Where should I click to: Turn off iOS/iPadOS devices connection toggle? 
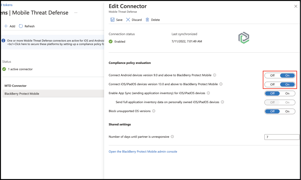click(x=272, y=84)
